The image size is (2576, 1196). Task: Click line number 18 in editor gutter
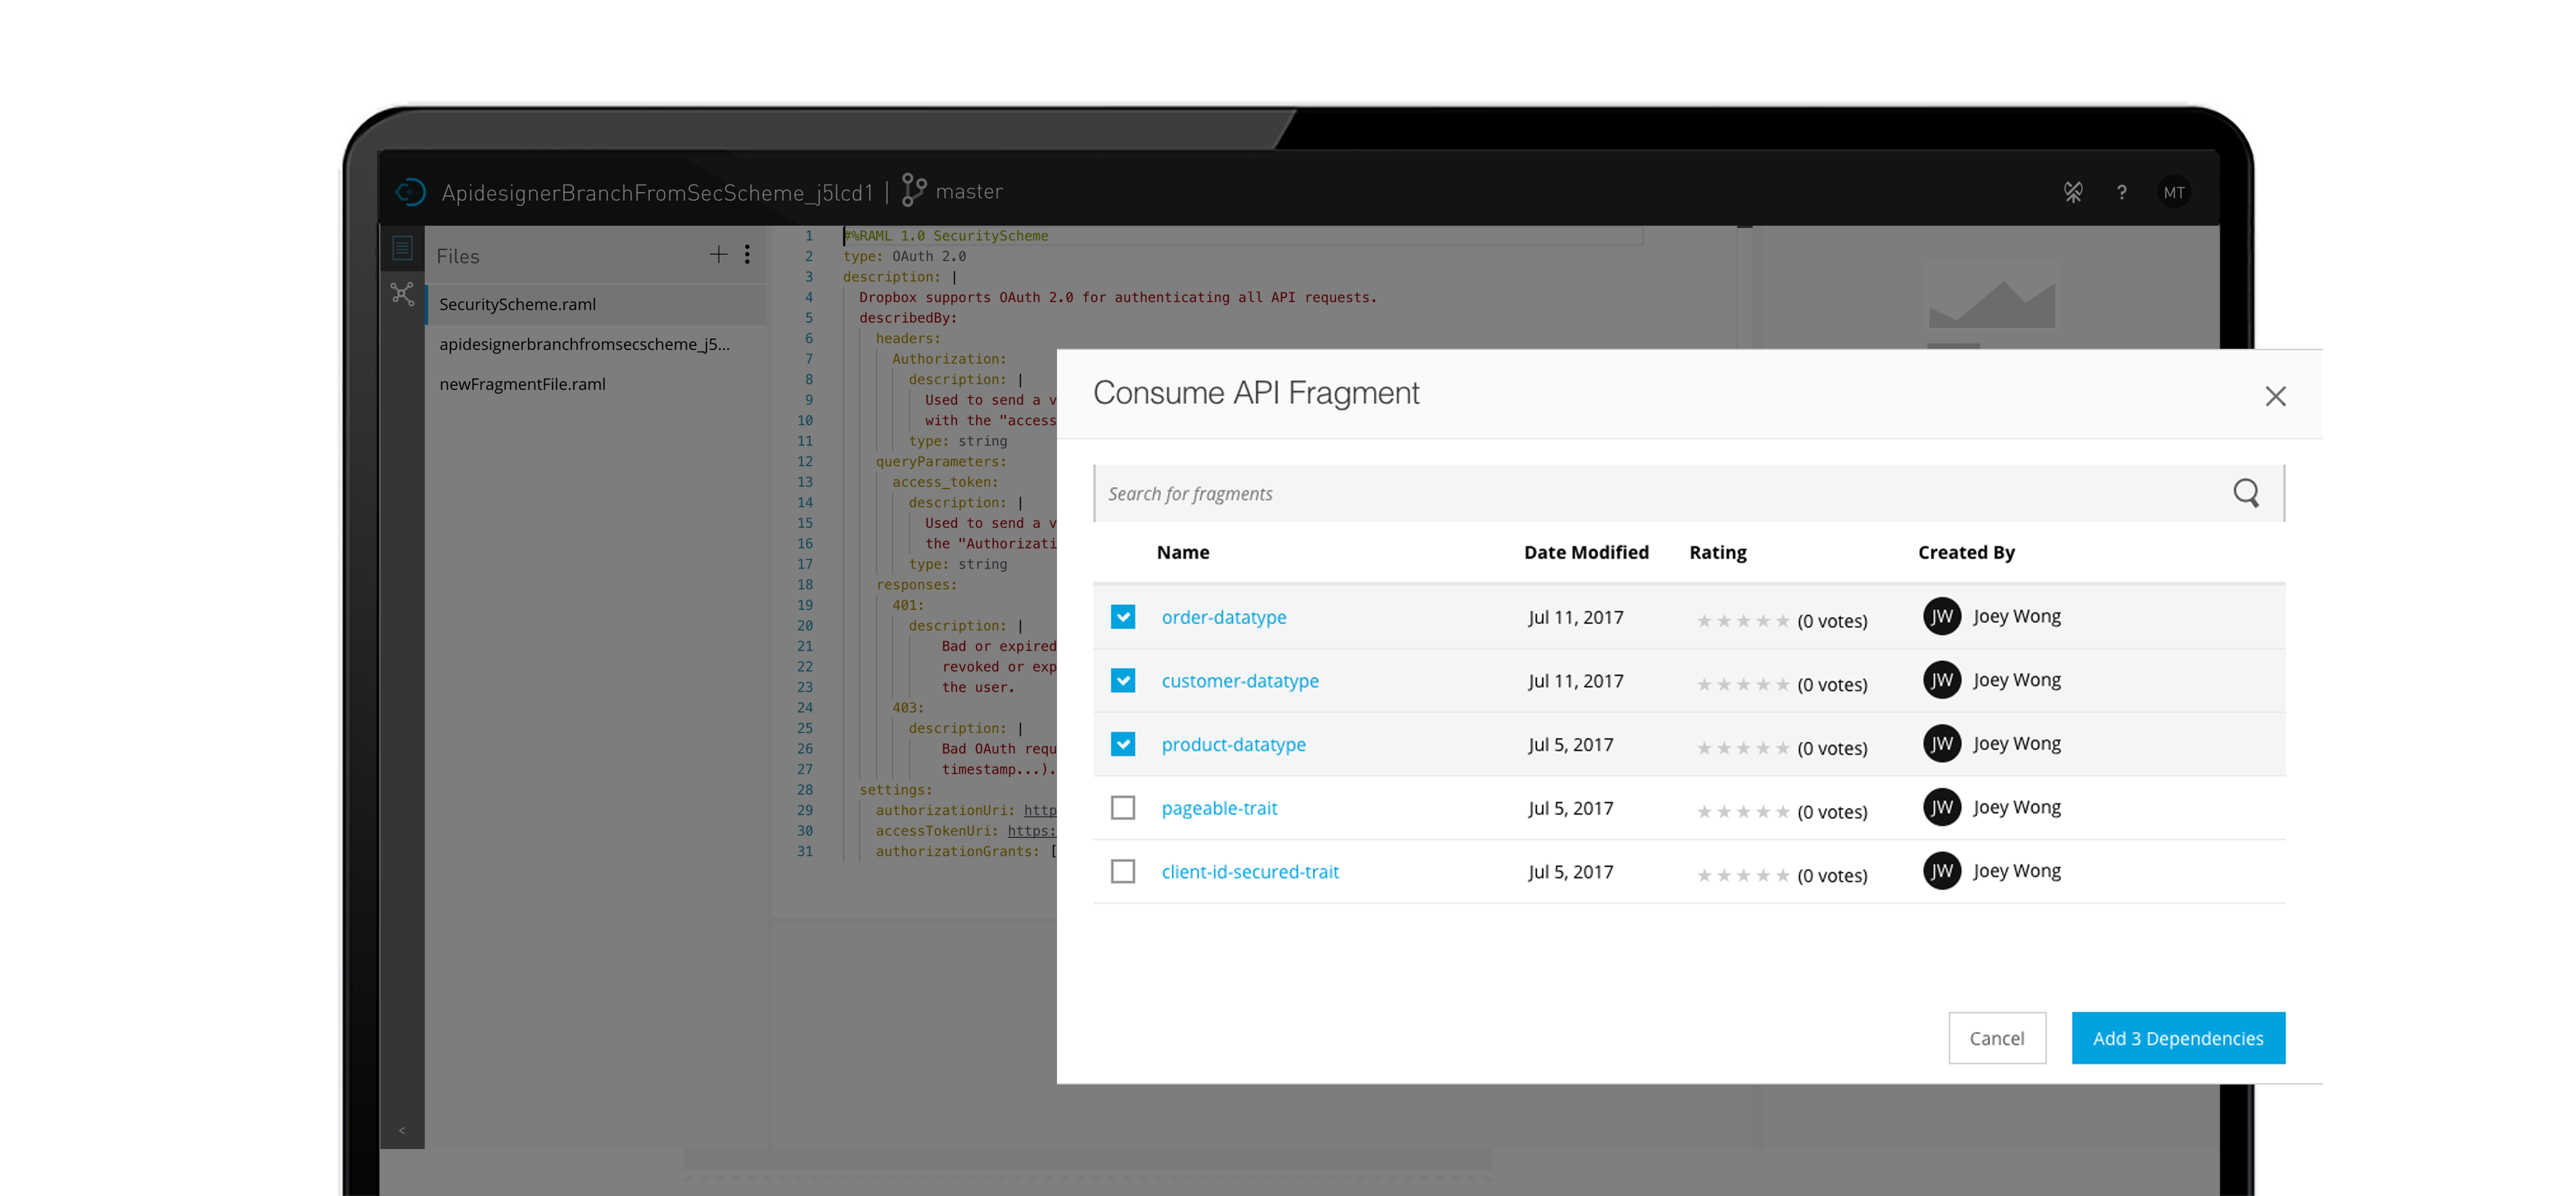(x=804, y=585)
